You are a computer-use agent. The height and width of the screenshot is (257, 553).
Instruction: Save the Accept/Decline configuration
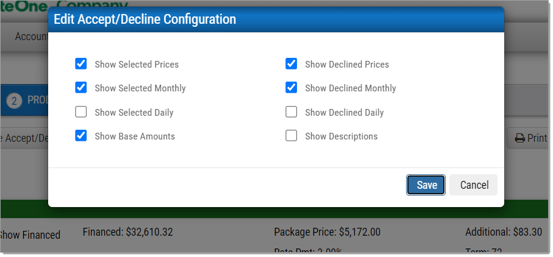(x=426, y=185)
